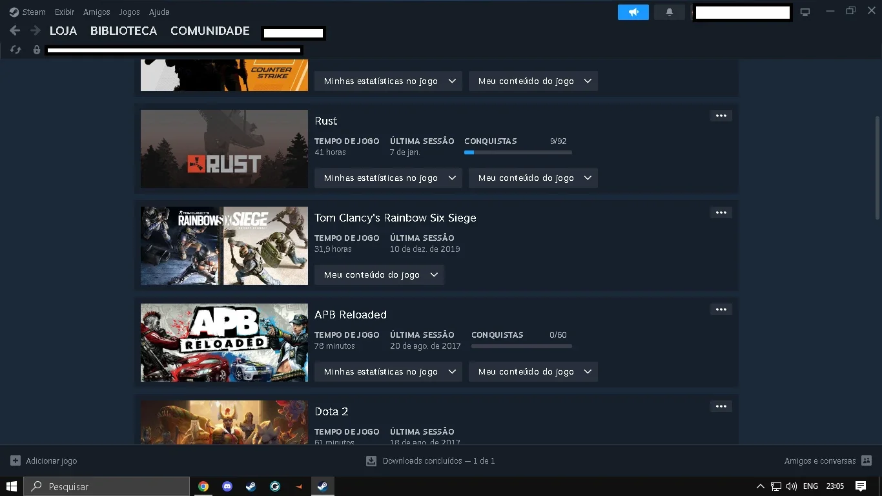The image size is (882, 496).
Task: Click the forward navigation arrow
Action: (36, 31)
